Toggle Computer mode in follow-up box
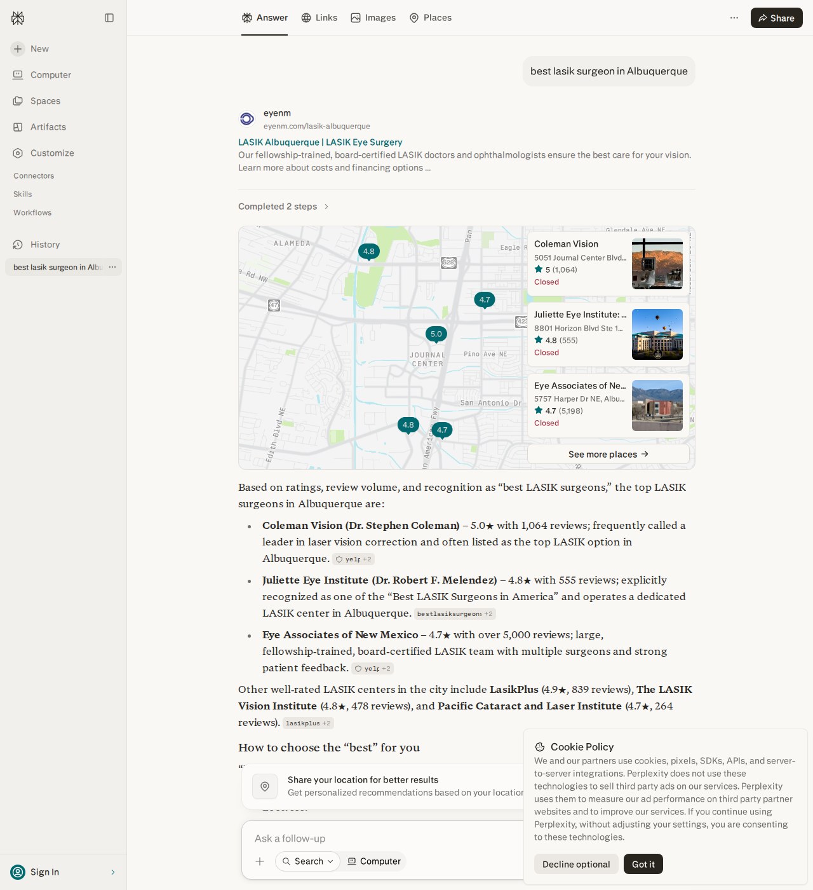 point(374,861)
